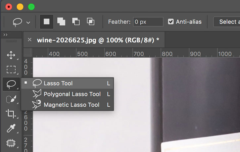Select the tool below the Eyedropper
Viewport: 240px width, 152px height.
coord(11,143)
